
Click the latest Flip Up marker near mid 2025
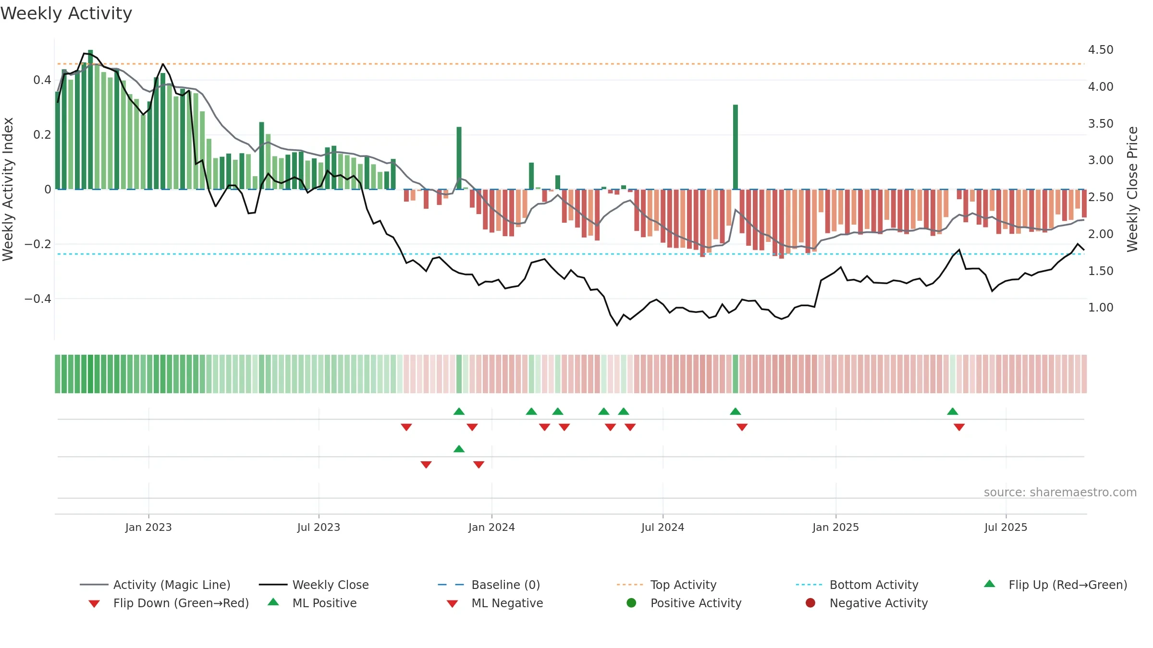tap(953, 411)
